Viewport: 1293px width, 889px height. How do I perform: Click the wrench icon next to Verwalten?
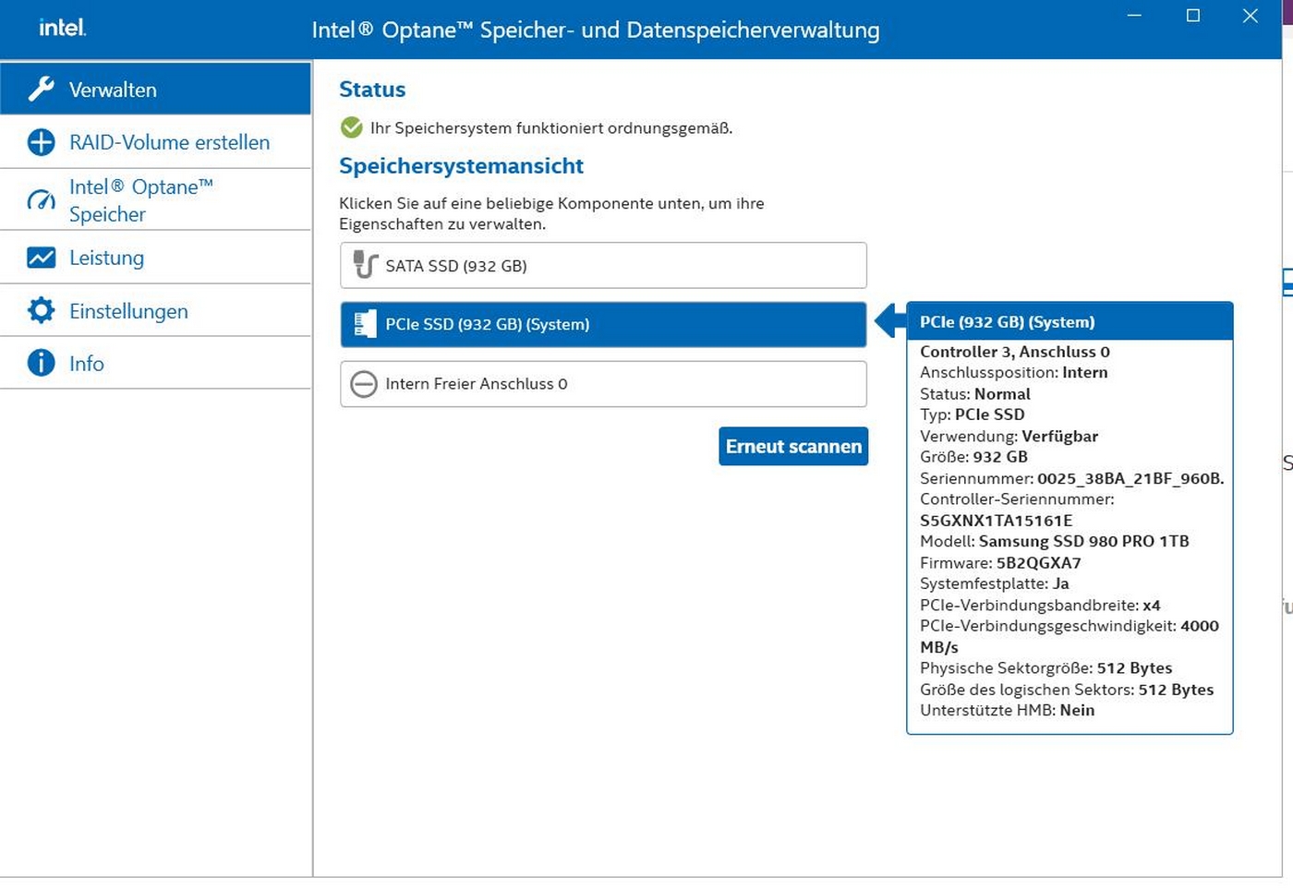click(x=41, y=89)
